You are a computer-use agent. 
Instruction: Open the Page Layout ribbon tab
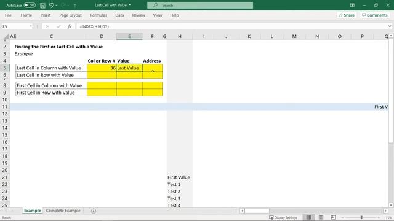[70, 15]
